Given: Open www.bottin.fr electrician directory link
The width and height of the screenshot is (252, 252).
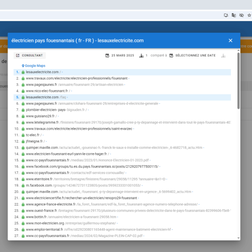Looking at the screenshot, I should (x=71, y=217).
